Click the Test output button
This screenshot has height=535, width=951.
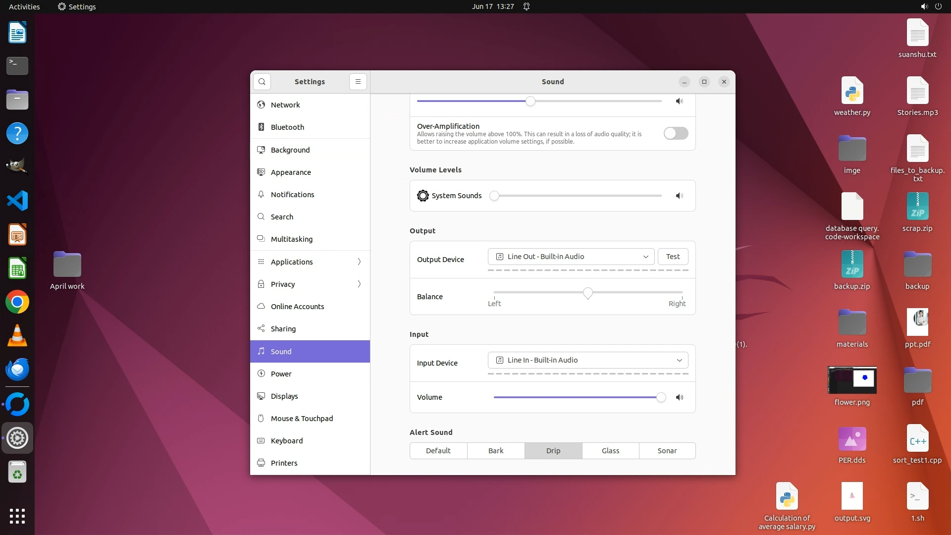point(673,257)
